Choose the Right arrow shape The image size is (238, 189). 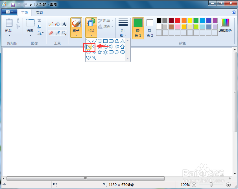point(111,47)
